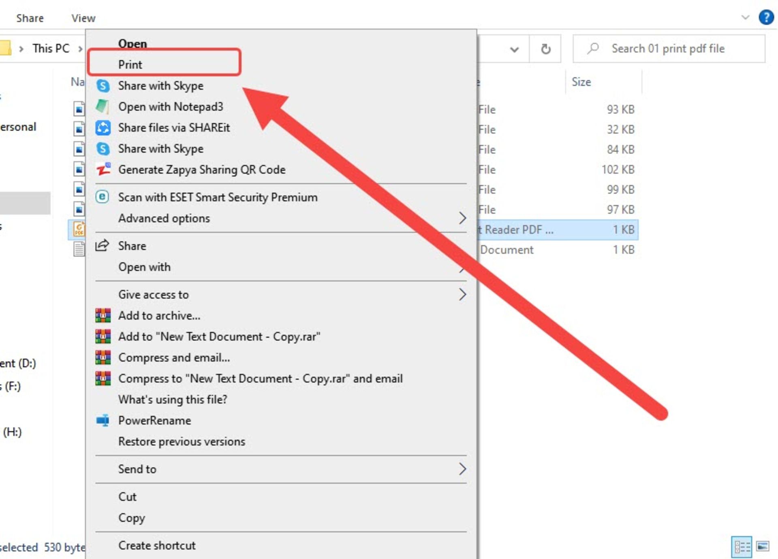Open address bar history dropdown
The height and width of the screenshot is (559, 778).
(x=514, y=49)
